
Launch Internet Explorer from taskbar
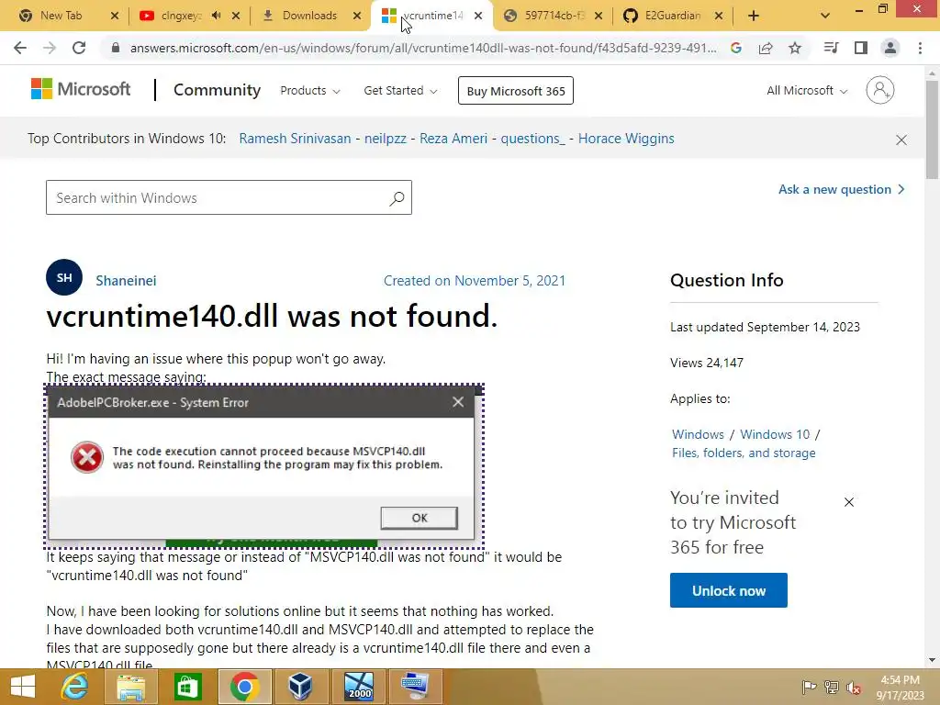75,687
